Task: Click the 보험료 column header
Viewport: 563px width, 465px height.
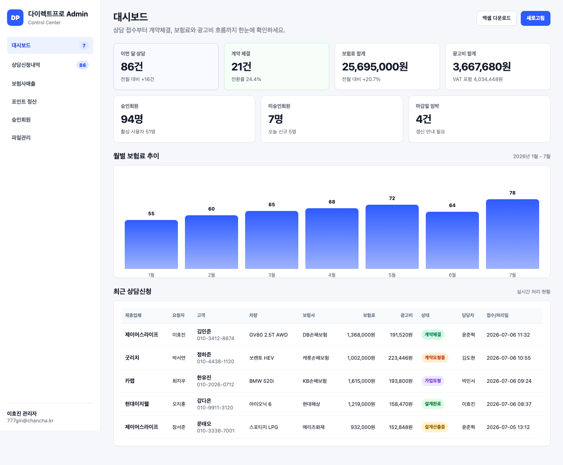Action: click(369, 315)
